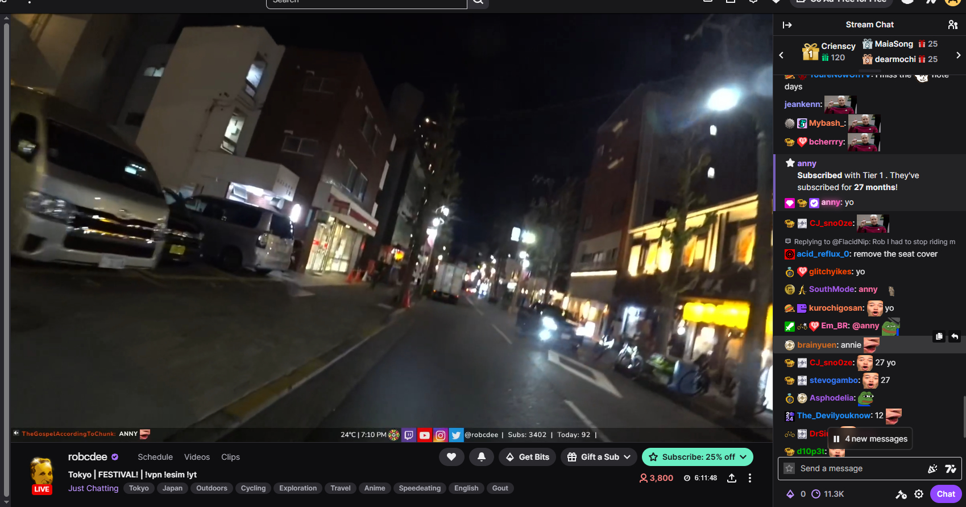Viewport: 966px width, 507px height.
Task: Open the Just Chatting category link
Action: [93, 488]
